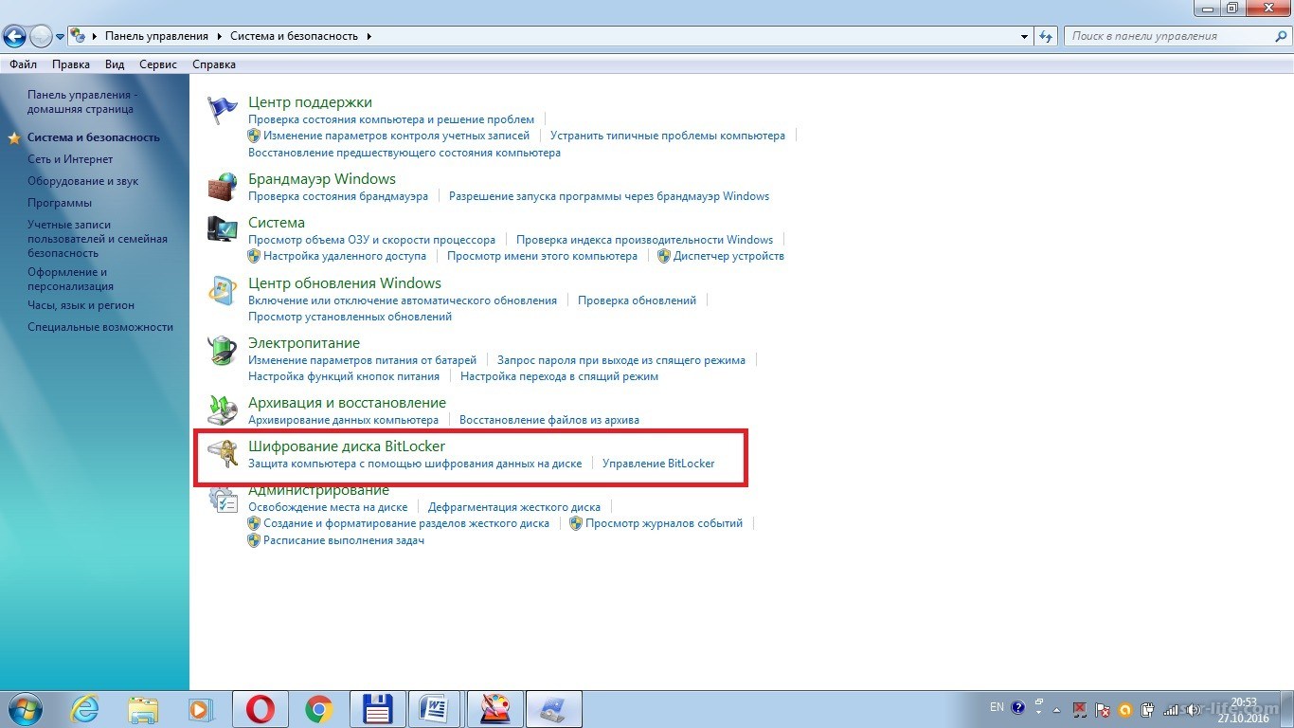Image resolution: width=1294 pixels, height=728 pixels.
Task: Click the floppy disk app on taskbar
Action: point(377,709)
